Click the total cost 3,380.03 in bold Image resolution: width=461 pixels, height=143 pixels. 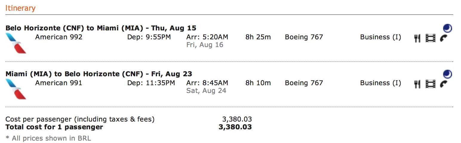(x=235, y=127)
